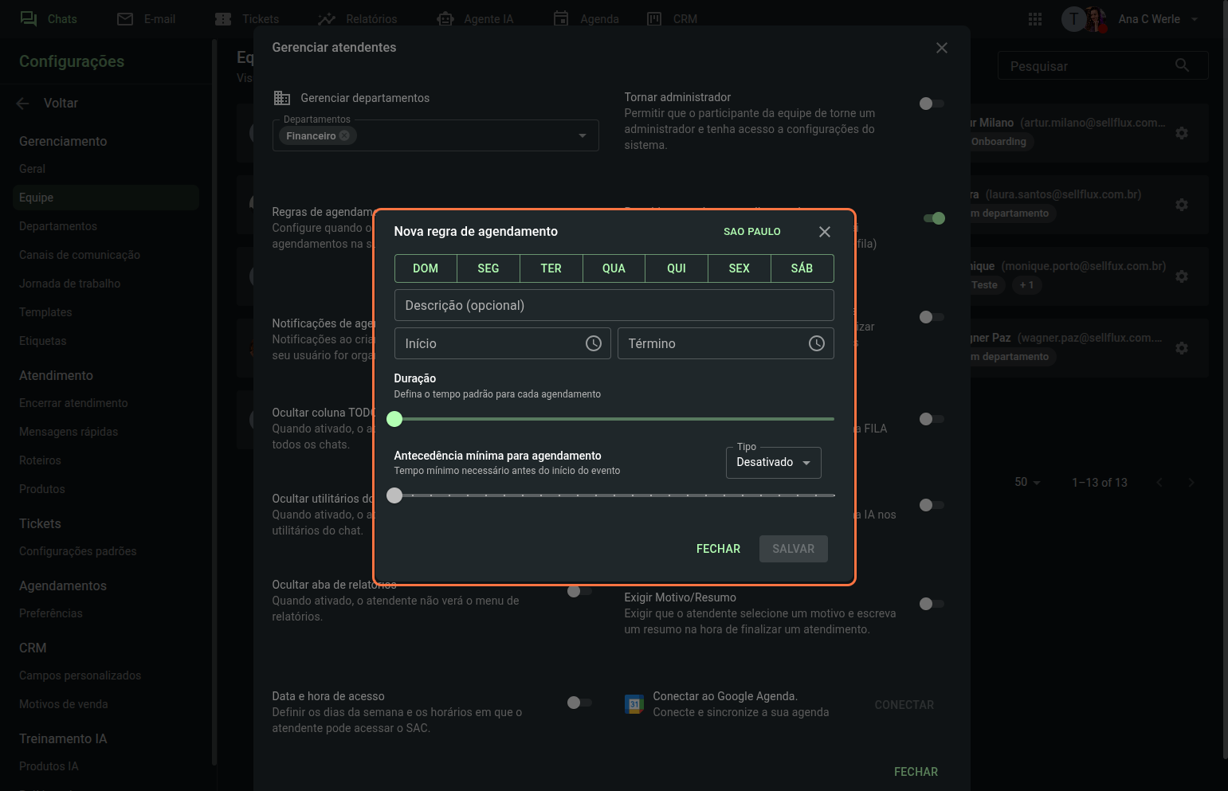
Task: Click the clock icon in Término field
Action: pyautogui.click(x=816, y=343)
